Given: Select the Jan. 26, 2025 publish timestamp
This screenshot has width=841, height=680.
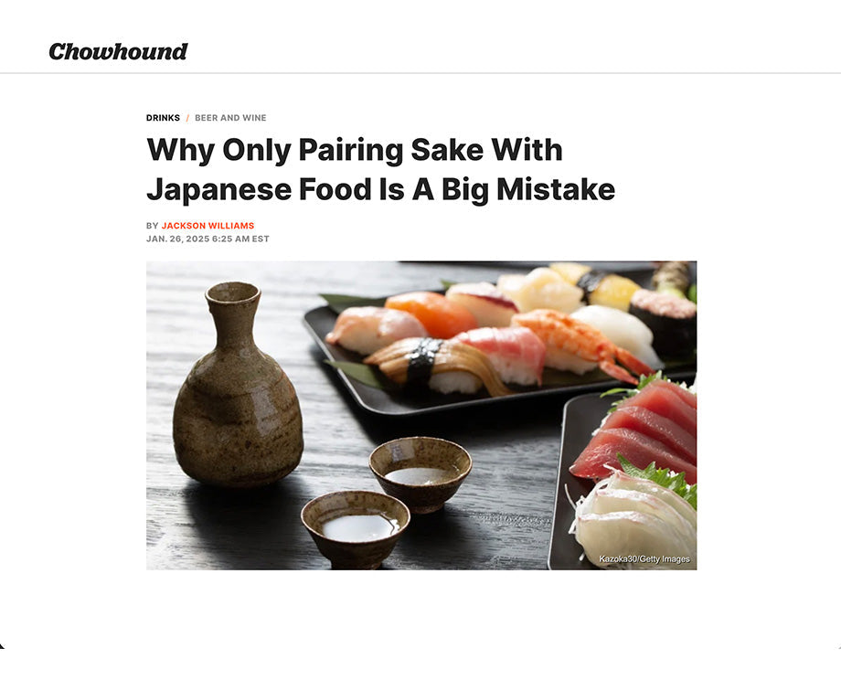Looking at the screenshot, I should 208,239.
